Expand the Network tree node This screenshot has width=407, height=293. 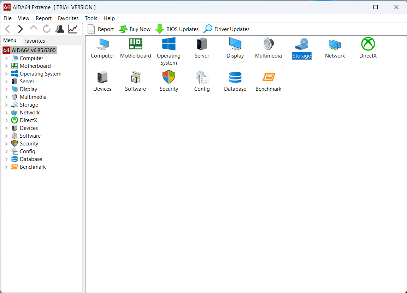pyautogui.click(x=7, y=112)
